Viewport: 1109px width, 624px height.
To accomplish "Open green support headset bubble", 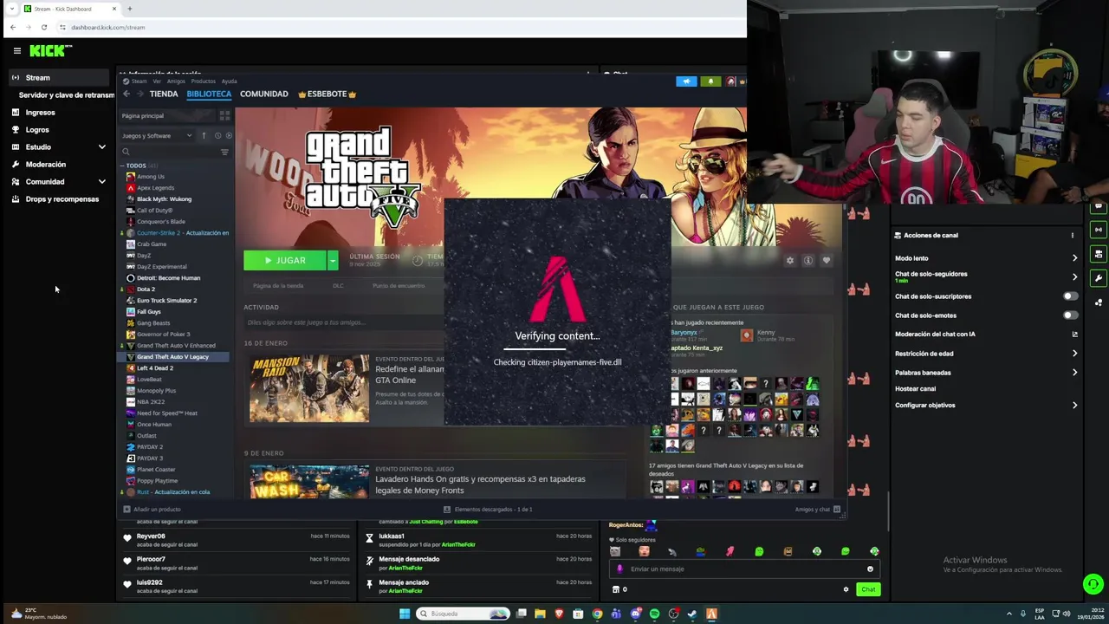I will pos(1093,584).
